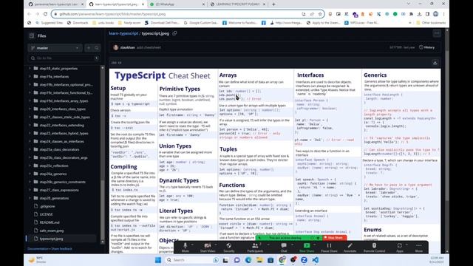Screen dimensions: 473x266
Task: Switch to the WhatsApp browser tab
Action: 177,4
